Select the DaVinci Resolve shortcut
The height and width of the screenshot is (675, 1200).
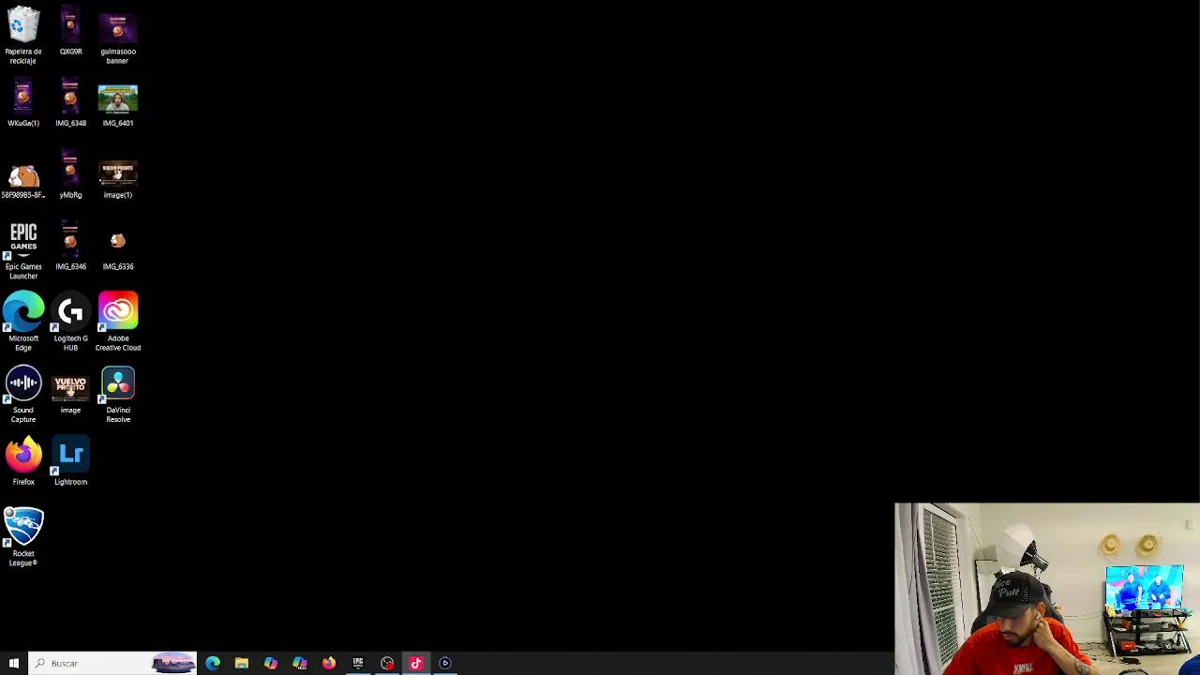coord(118,393)
